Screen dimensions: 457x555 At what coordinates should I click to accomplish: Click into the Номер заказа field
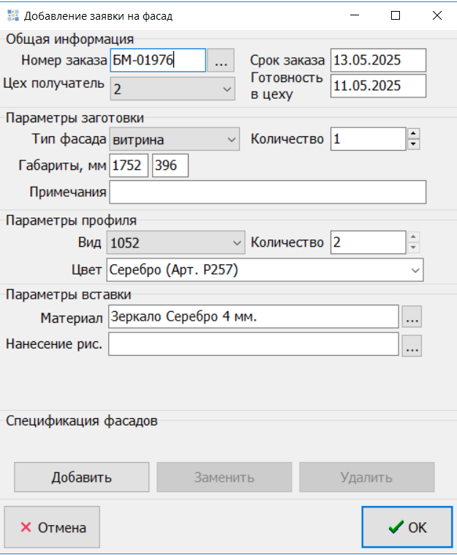point(157,61)
